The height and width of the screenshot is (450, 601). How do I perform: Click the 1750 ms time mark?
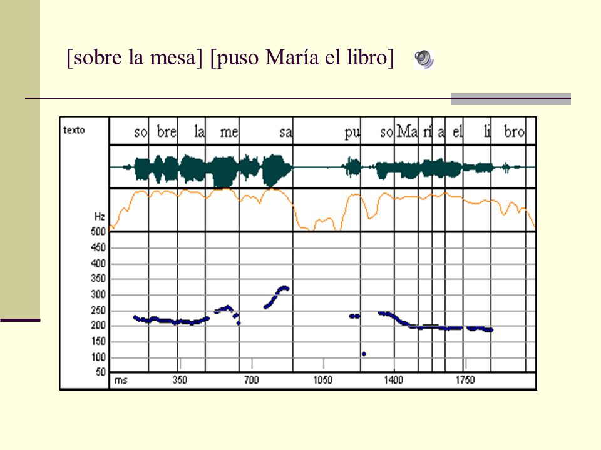465,380
